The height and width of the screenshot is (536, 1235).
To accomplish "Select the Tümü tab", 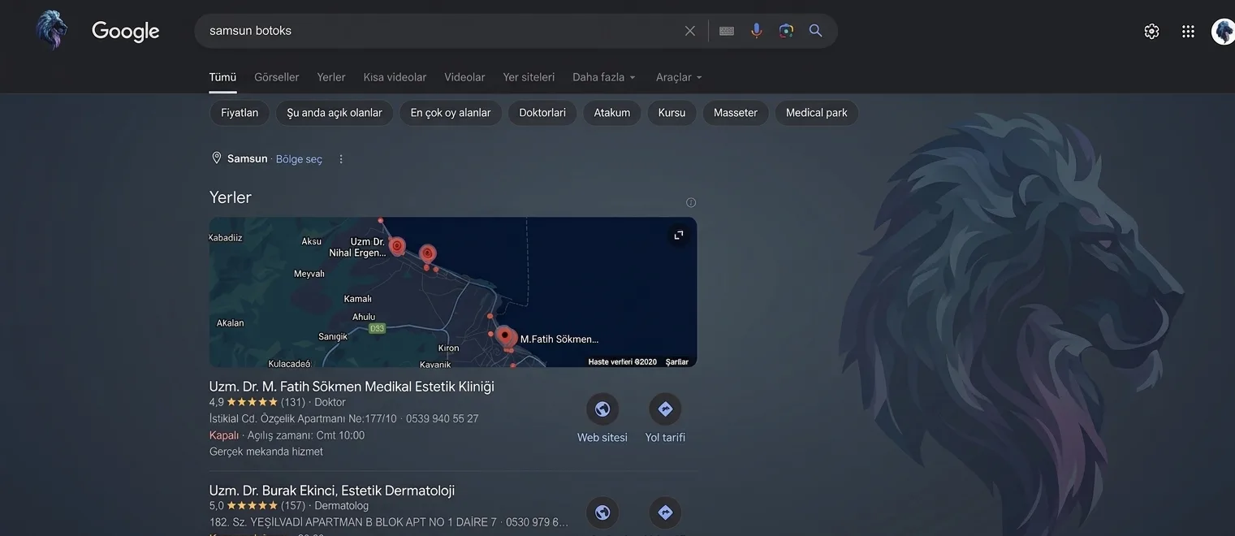I will (x=222, y=77).
